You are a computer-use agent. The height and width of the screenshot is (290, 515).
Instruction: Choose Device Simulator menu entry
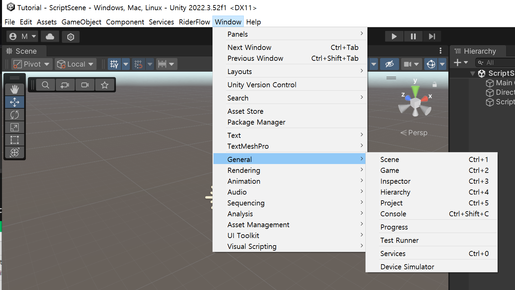(x=432, y=267)
